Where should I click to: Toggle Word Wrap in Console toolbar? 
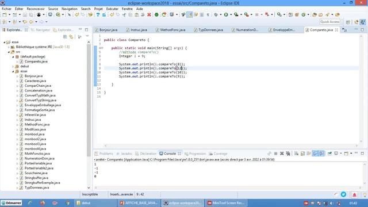pyautogui.click(x=309, y=154)
